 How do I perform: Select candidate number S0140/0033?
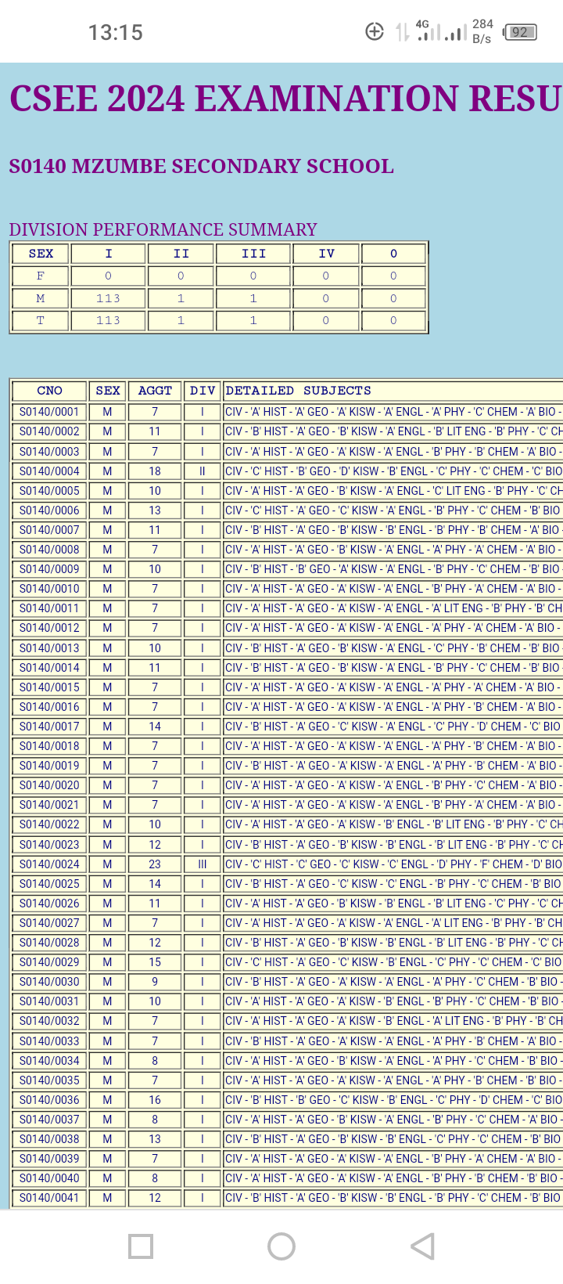pos(49,1041)
